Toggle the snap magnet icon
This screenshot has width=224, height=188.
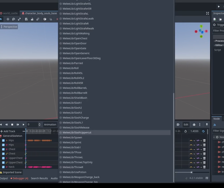[51, 19]
